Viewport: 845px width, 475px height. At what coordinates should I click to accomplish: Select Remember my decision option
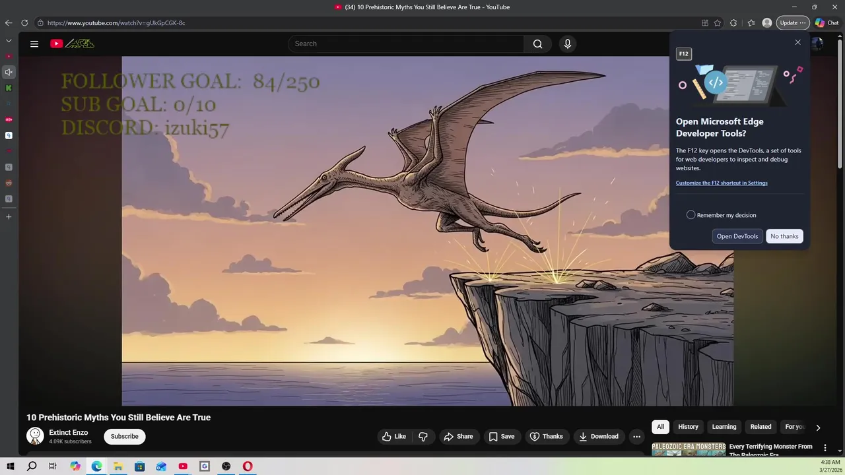691,215
